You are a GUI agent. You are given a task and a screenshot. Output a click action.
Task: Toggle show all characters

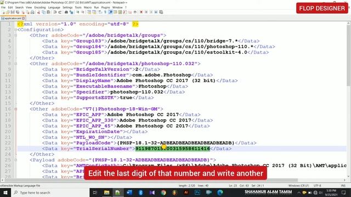pos(105,12)
